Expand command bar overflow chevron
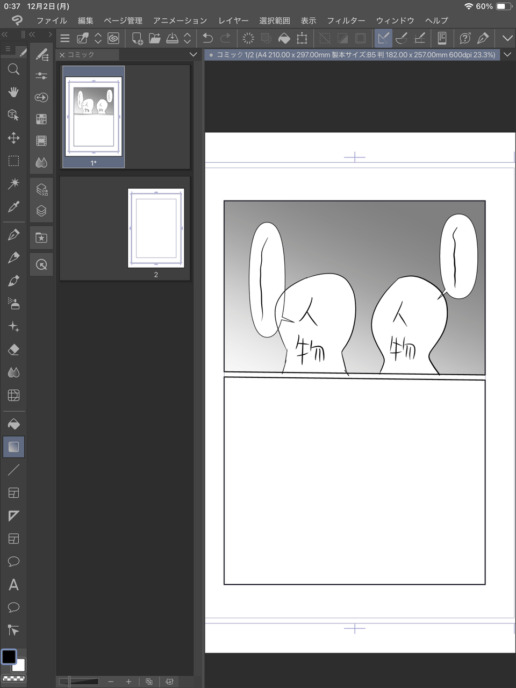This screenshot has width=516, height=688. pyautogui.click(x=507, y=38)
